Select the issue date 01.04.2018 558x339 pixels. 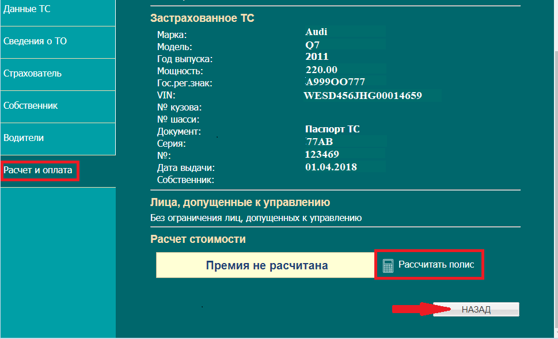pos(331,167)
